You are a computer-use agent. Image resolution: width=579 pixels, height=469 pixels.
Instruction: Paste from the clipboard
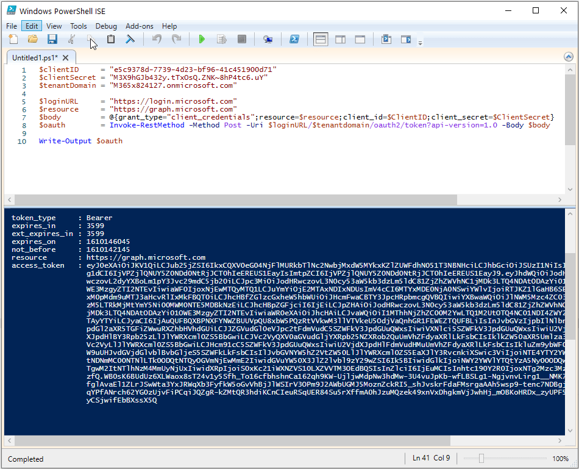(x=110, y=38)
